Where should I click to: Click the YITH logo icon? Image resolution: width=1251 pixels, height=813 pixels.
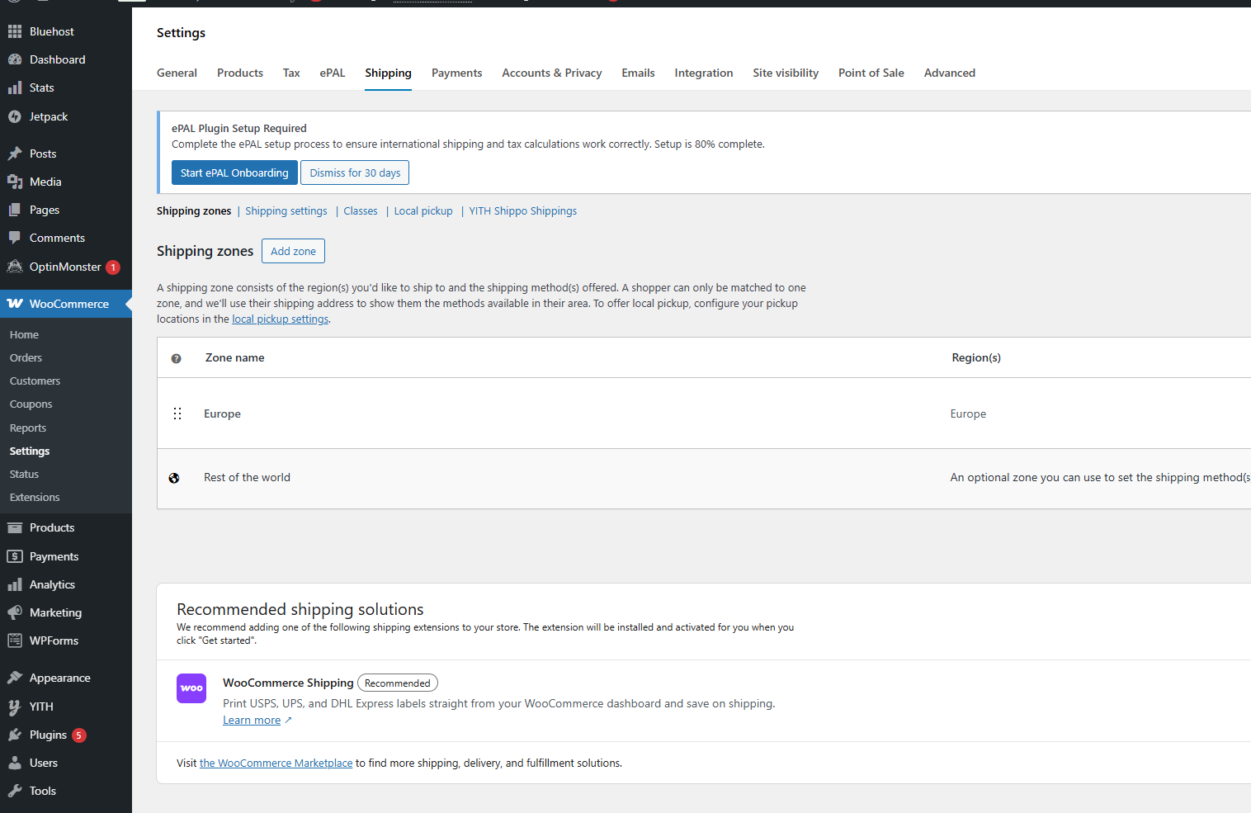tap(15, 707)
